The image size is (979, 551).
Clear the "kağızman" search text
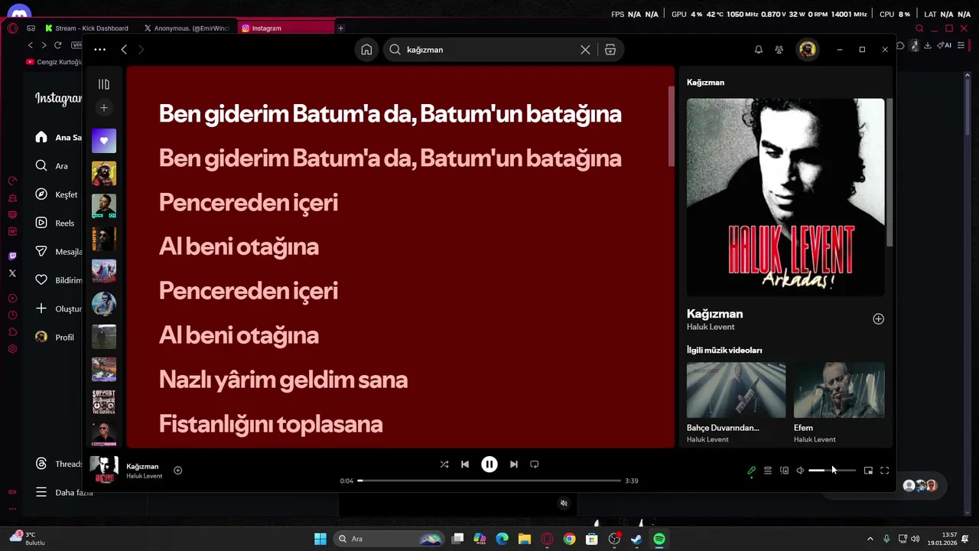point(585,50)
